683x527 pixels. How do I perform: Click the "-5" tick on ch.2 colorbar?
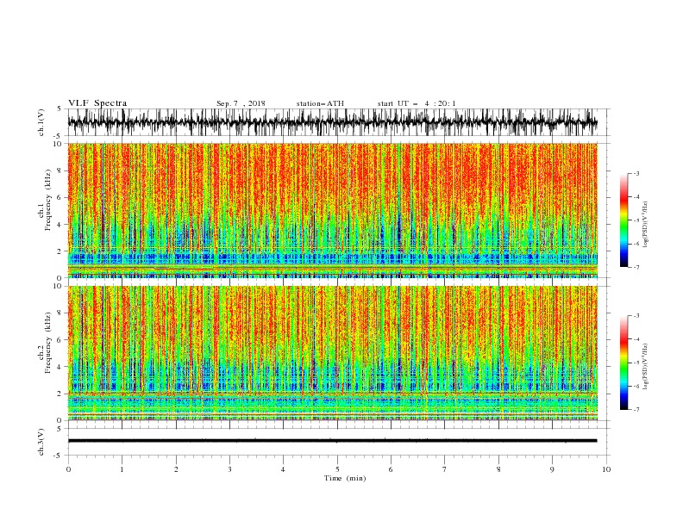pos(636,363)
